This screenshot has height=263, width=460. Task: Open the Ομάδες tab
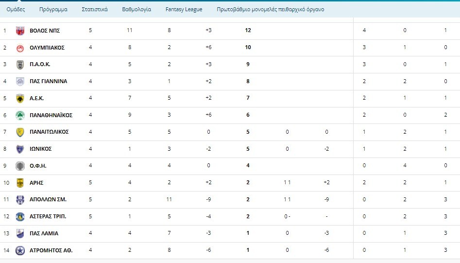click(16, 9)
